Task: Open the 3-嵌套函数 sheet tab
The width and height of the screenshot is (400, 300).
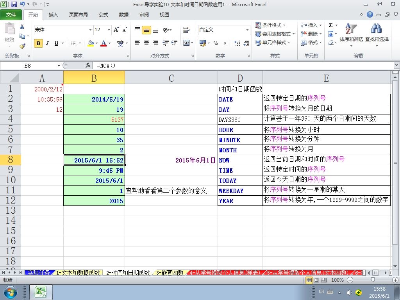Action: (x=170, y=273)
